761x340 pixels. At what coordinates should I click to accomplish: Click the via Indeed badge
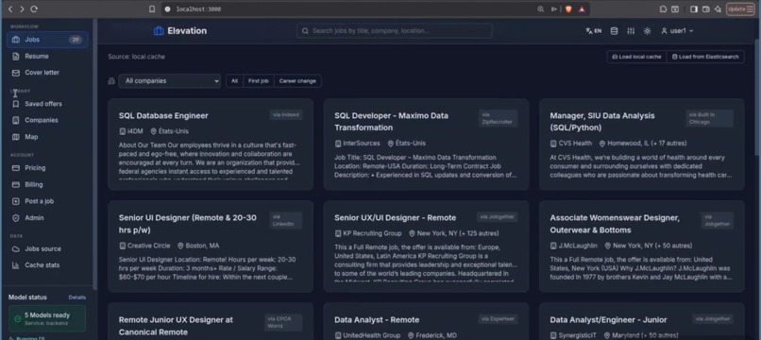point(286,115)
